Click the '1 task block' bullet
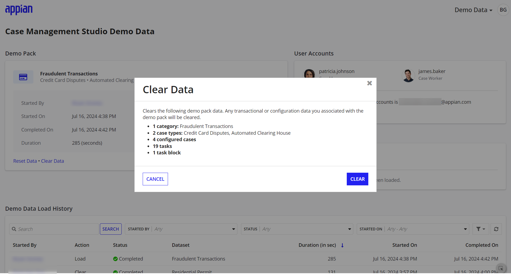Image resolution: width=511 pixels, height=274 pixels. click(167, 153)
